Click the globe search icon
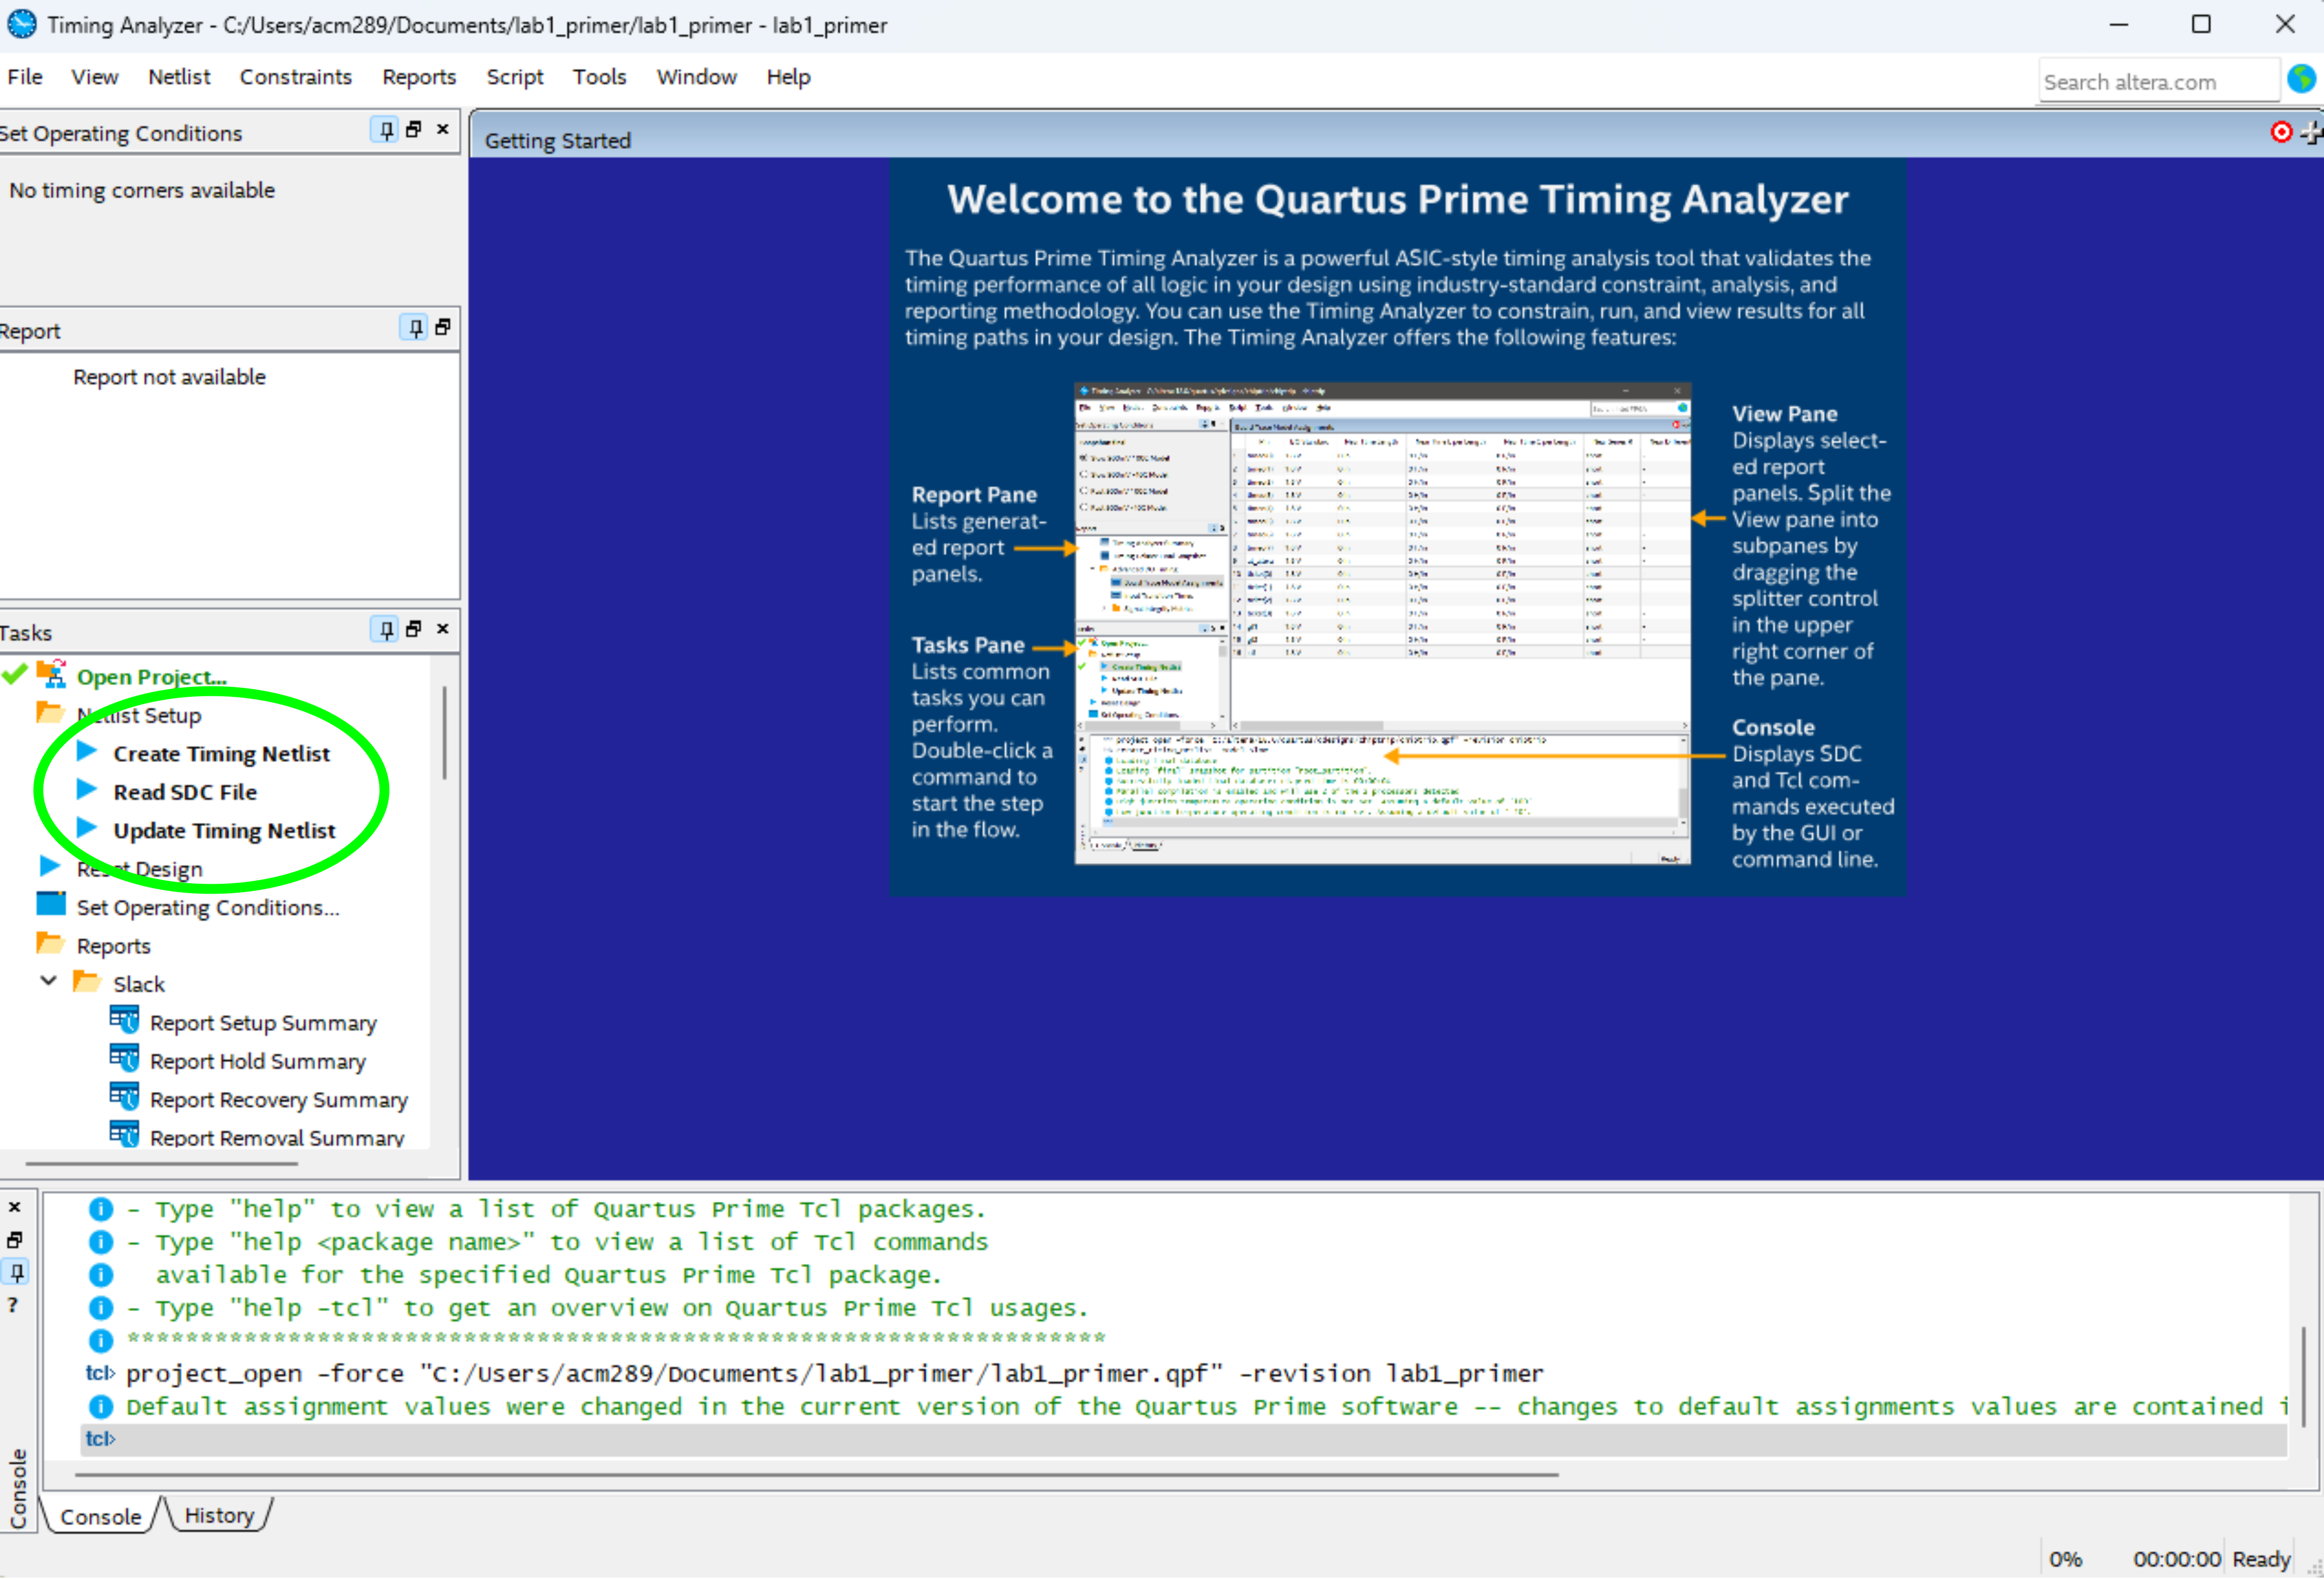This screenshot has height=1580, width=2324. tap(2302, 79)
